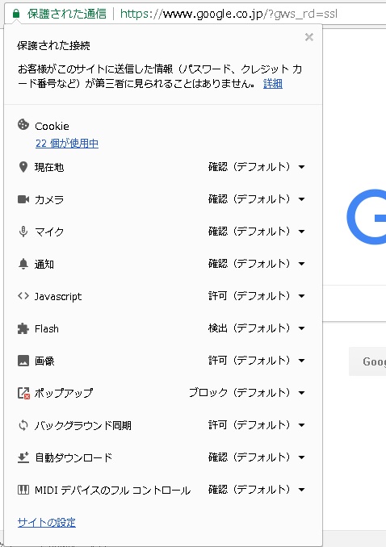Expand the 自動ダウンロード permission dropdown
Viewport: 386px width, 547px height.
coord(257,457)
